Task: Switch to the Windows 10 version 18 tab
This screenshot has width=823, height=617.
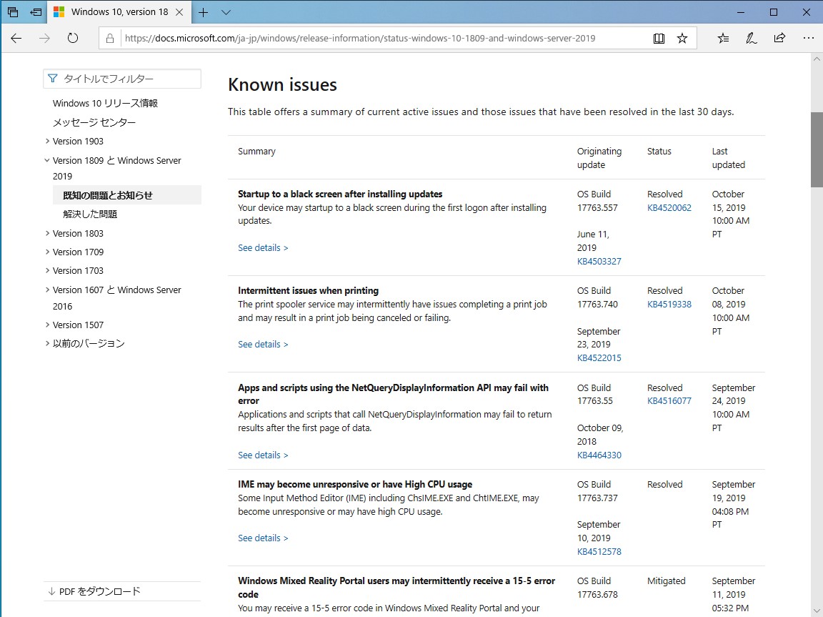Action: click(121, 11)
